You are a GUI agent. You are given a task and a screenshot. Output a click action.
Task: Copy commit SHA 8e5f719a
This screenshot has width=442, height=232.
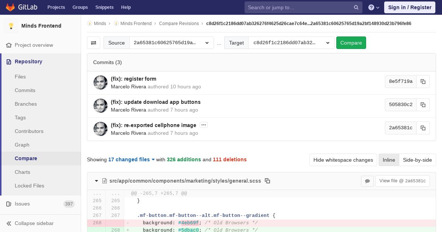[x=423, y=81]
